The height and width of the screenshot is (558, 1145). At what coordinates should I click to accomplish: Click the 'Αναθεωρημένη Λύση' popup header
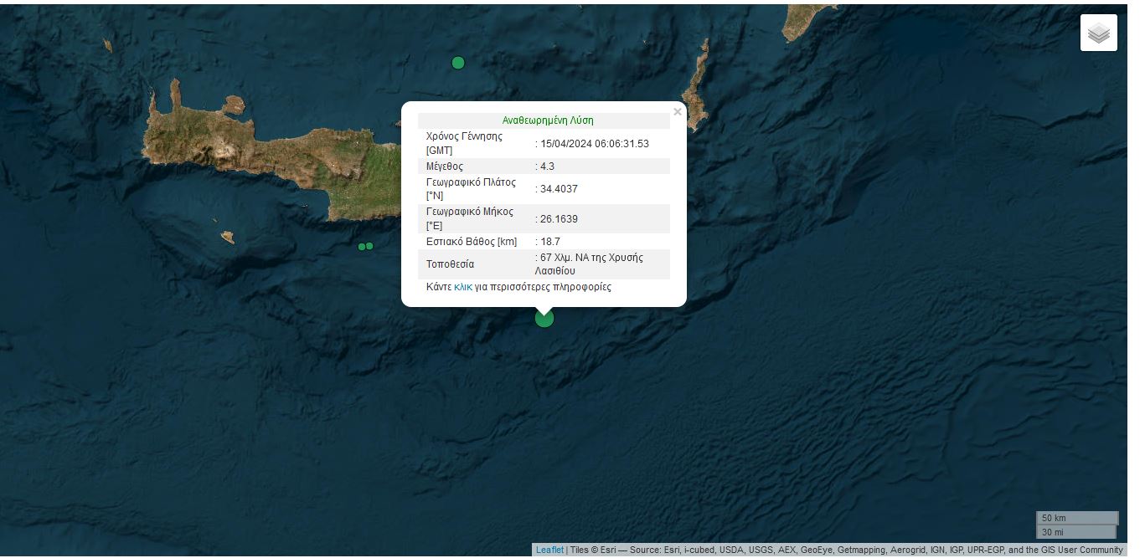pyautogui.click(x=548, y=120)
